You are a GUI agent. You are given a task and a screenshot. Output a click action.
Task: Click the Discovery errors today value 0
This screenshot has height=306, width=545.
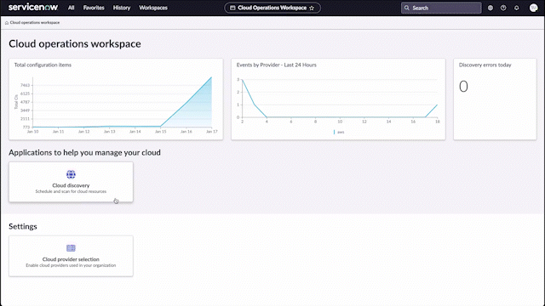pyautogui.click(x=463, y=87)
